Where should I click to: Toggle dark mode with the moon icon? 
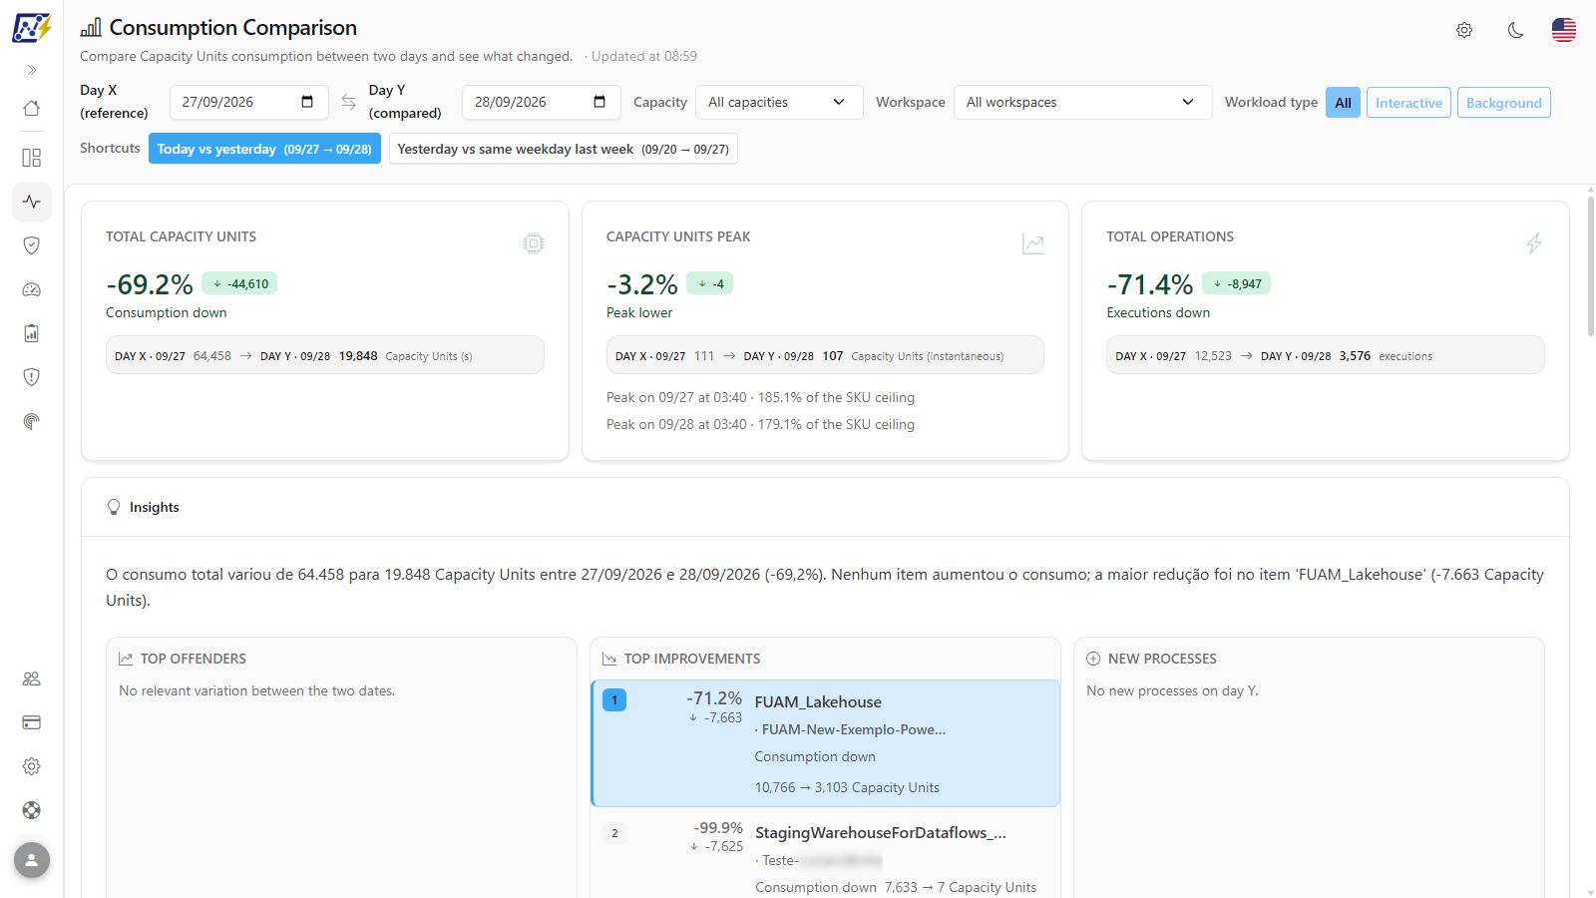tap(1515, 30)
